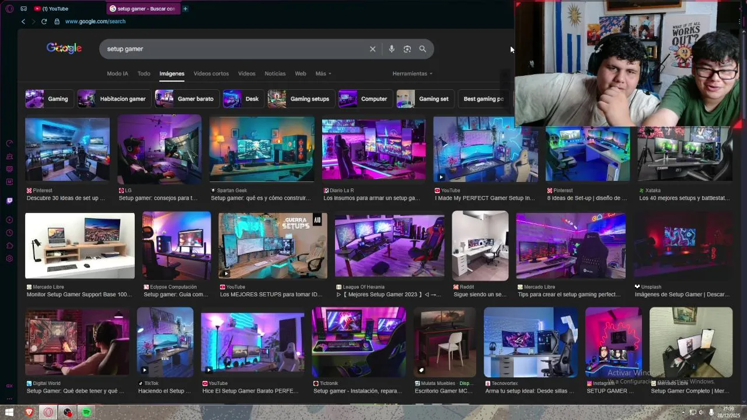Viewport: 747px width, 420px height.
Task: Open extensions via the sidebar cube icon
Action: pos(9,246)
